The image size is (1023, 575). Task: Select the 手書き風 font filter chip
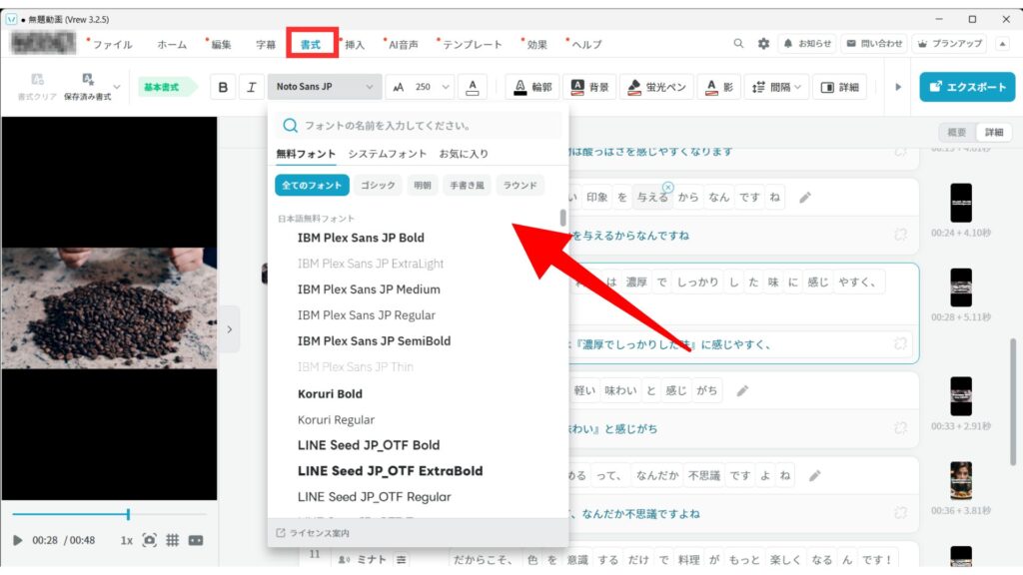click(x=466, y=185)
